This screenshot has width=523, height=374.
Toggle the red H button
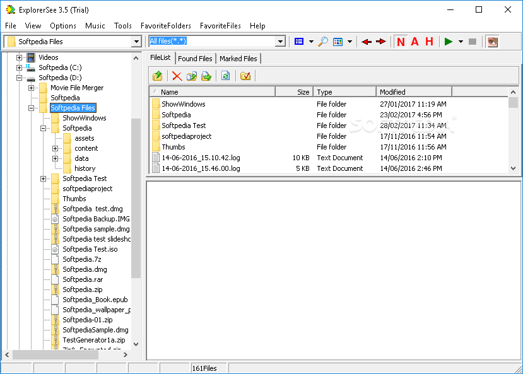(x=429, y=42)
